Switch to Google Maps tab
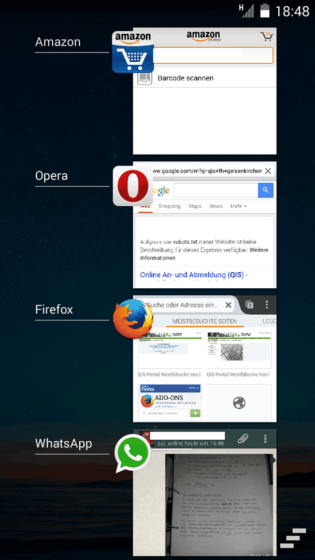The width and height of the screenshot is (315, 560). pyautogui.click(x=195, y=206)
